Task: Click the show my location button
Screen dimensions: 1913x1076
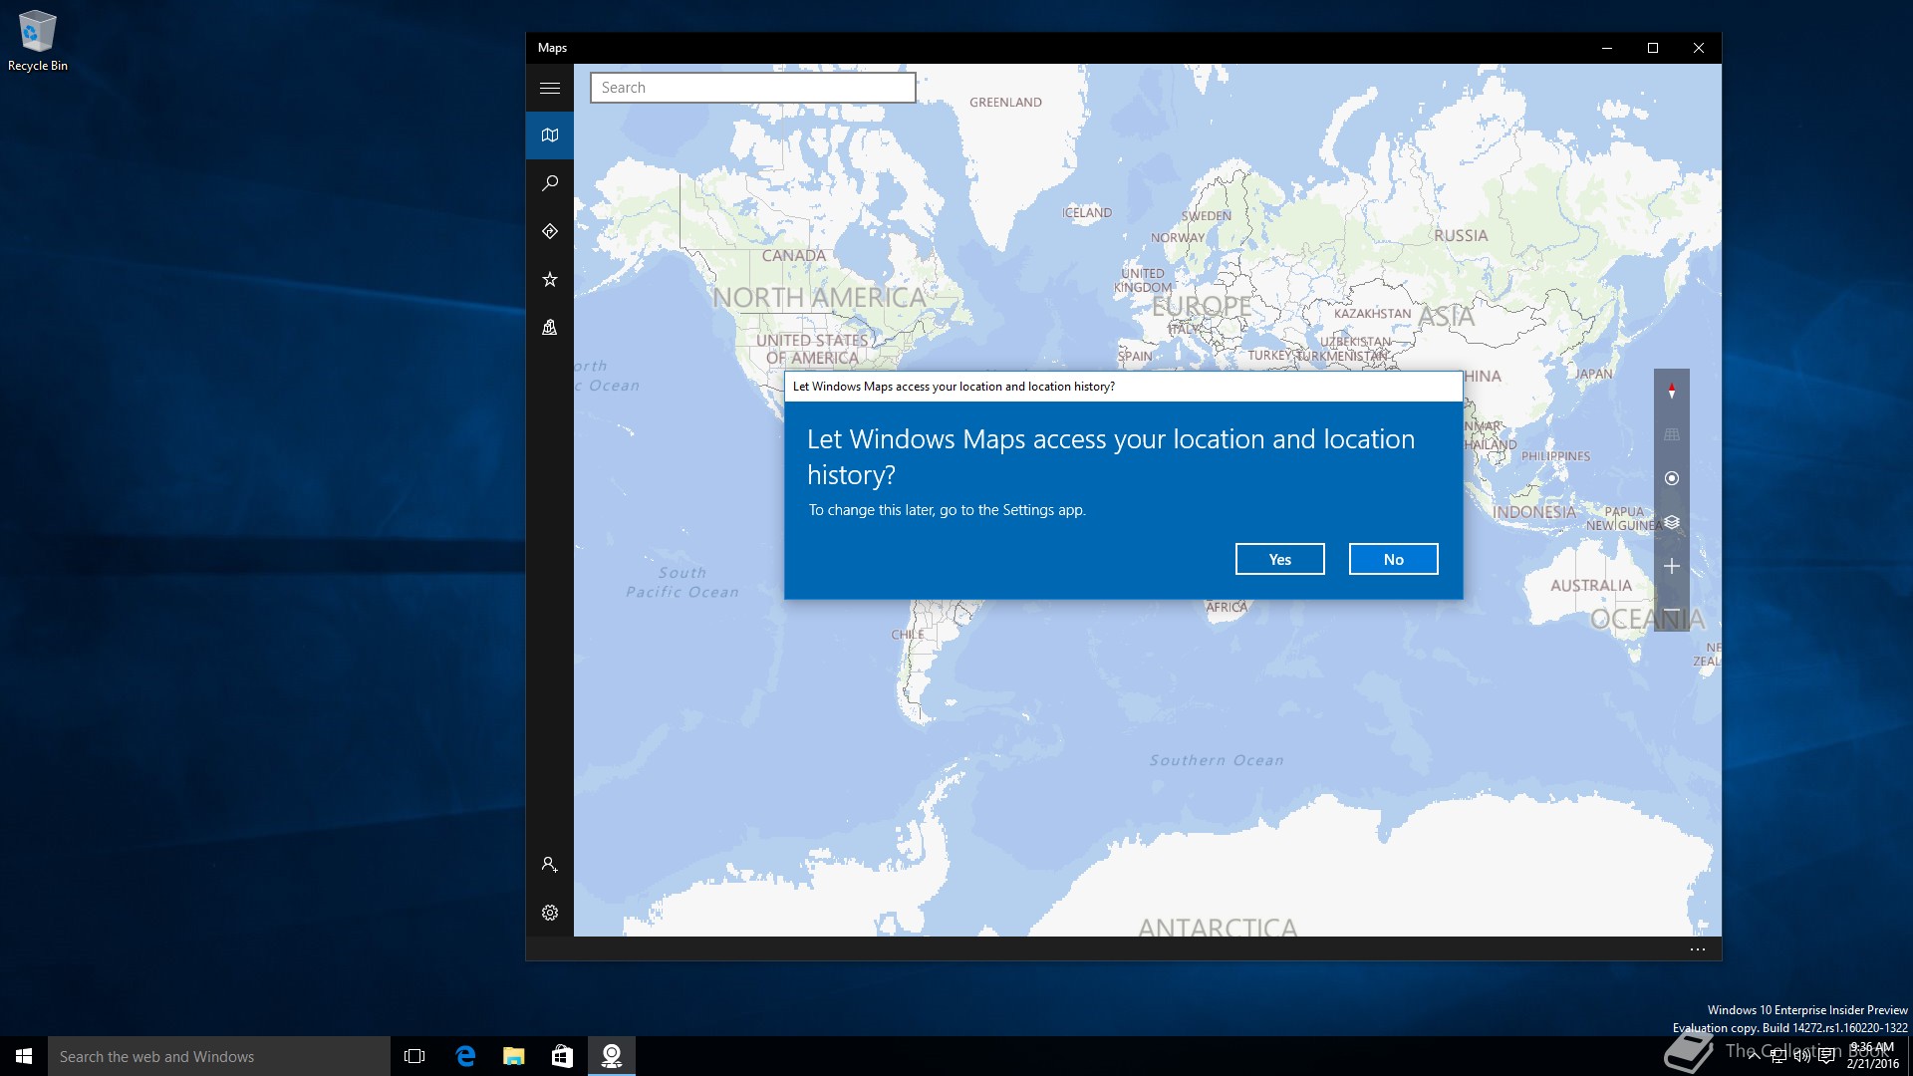Action: [x=1672, y=478]
